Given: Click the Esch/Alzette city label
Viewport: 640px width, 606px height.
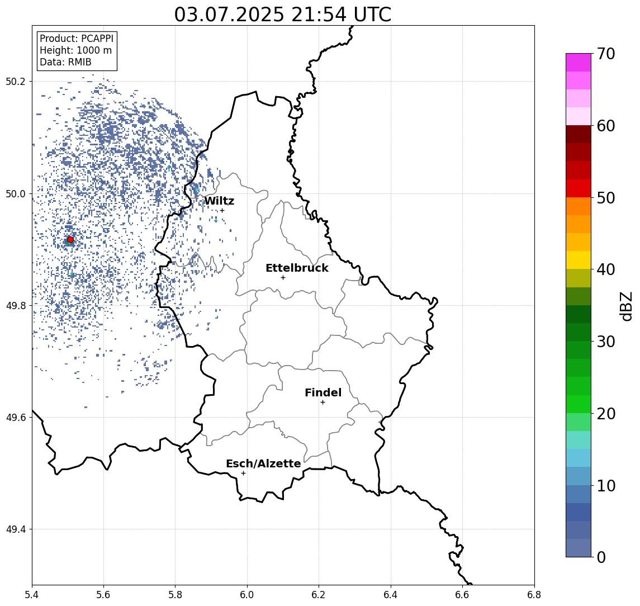Looking at the screenshot, I should coord(263,463).
